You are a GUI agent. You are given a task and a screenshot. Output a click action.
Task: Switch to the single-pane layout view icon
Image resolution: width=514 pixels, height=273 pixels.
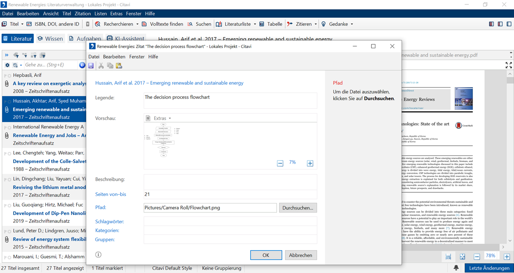(x=508, y=24)
